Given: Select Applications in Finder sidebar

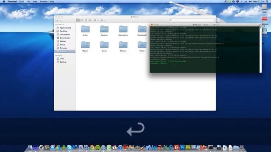Looking at the screenshot, I should point(65,28).
